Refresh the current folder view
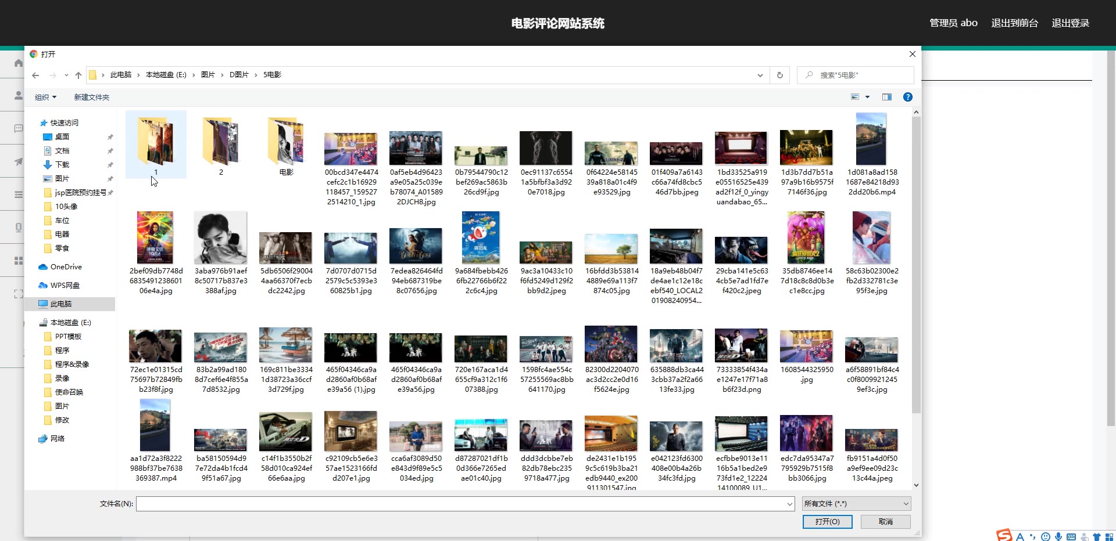Viewport: 1116px width, 541px height. tap(780, 75)
